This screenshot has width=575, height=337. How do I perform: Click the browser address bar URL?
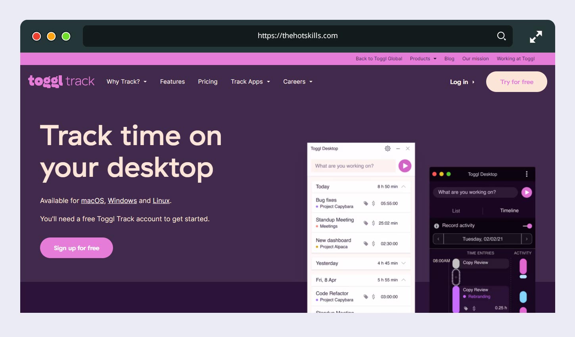(298, 36)
